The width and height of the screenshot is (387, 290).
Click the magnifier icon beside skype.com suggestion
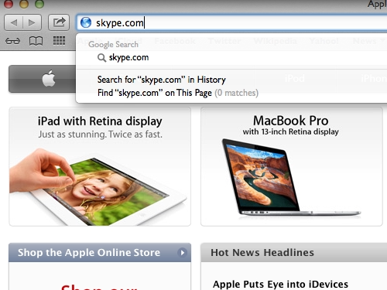pyautogui.click(x=101, y=58)
